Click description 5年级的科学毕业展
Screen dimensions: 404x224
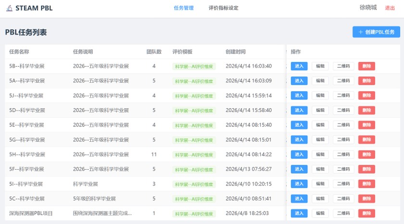(94, 199)
